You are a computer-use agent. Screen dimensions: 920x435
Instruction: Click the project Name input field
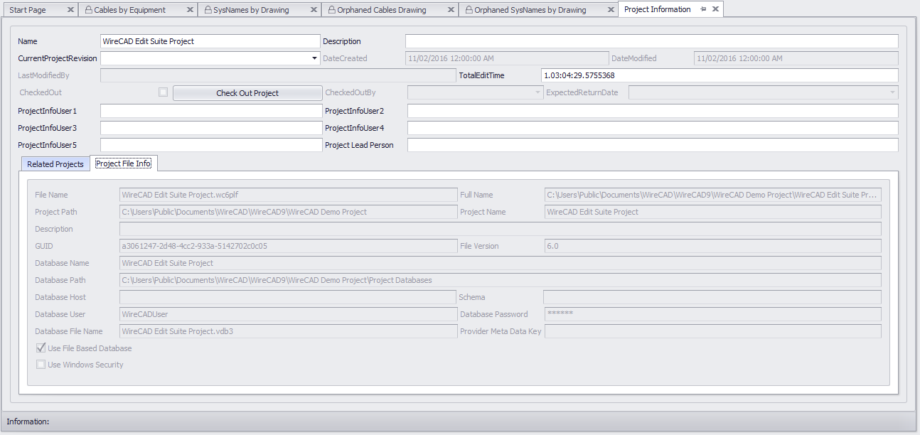(x=210, y=41)
